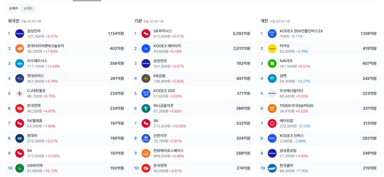Screen dimensions: 384x177
Task: Click the 신한지주 Shinhan logo
Action: [146, 138]
